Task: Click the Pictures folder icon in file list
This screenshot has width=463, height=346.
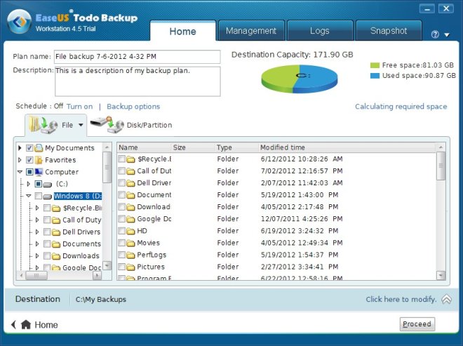Action: coord(130,267)
